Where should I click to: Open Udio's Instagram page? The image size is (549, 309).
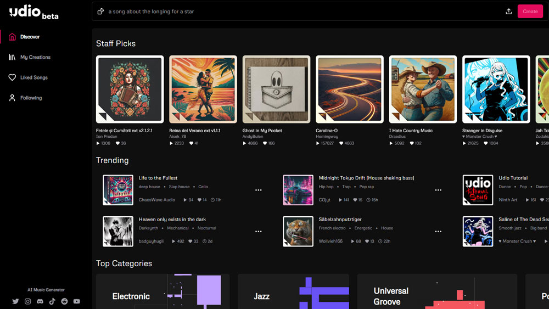coord(27,301)
